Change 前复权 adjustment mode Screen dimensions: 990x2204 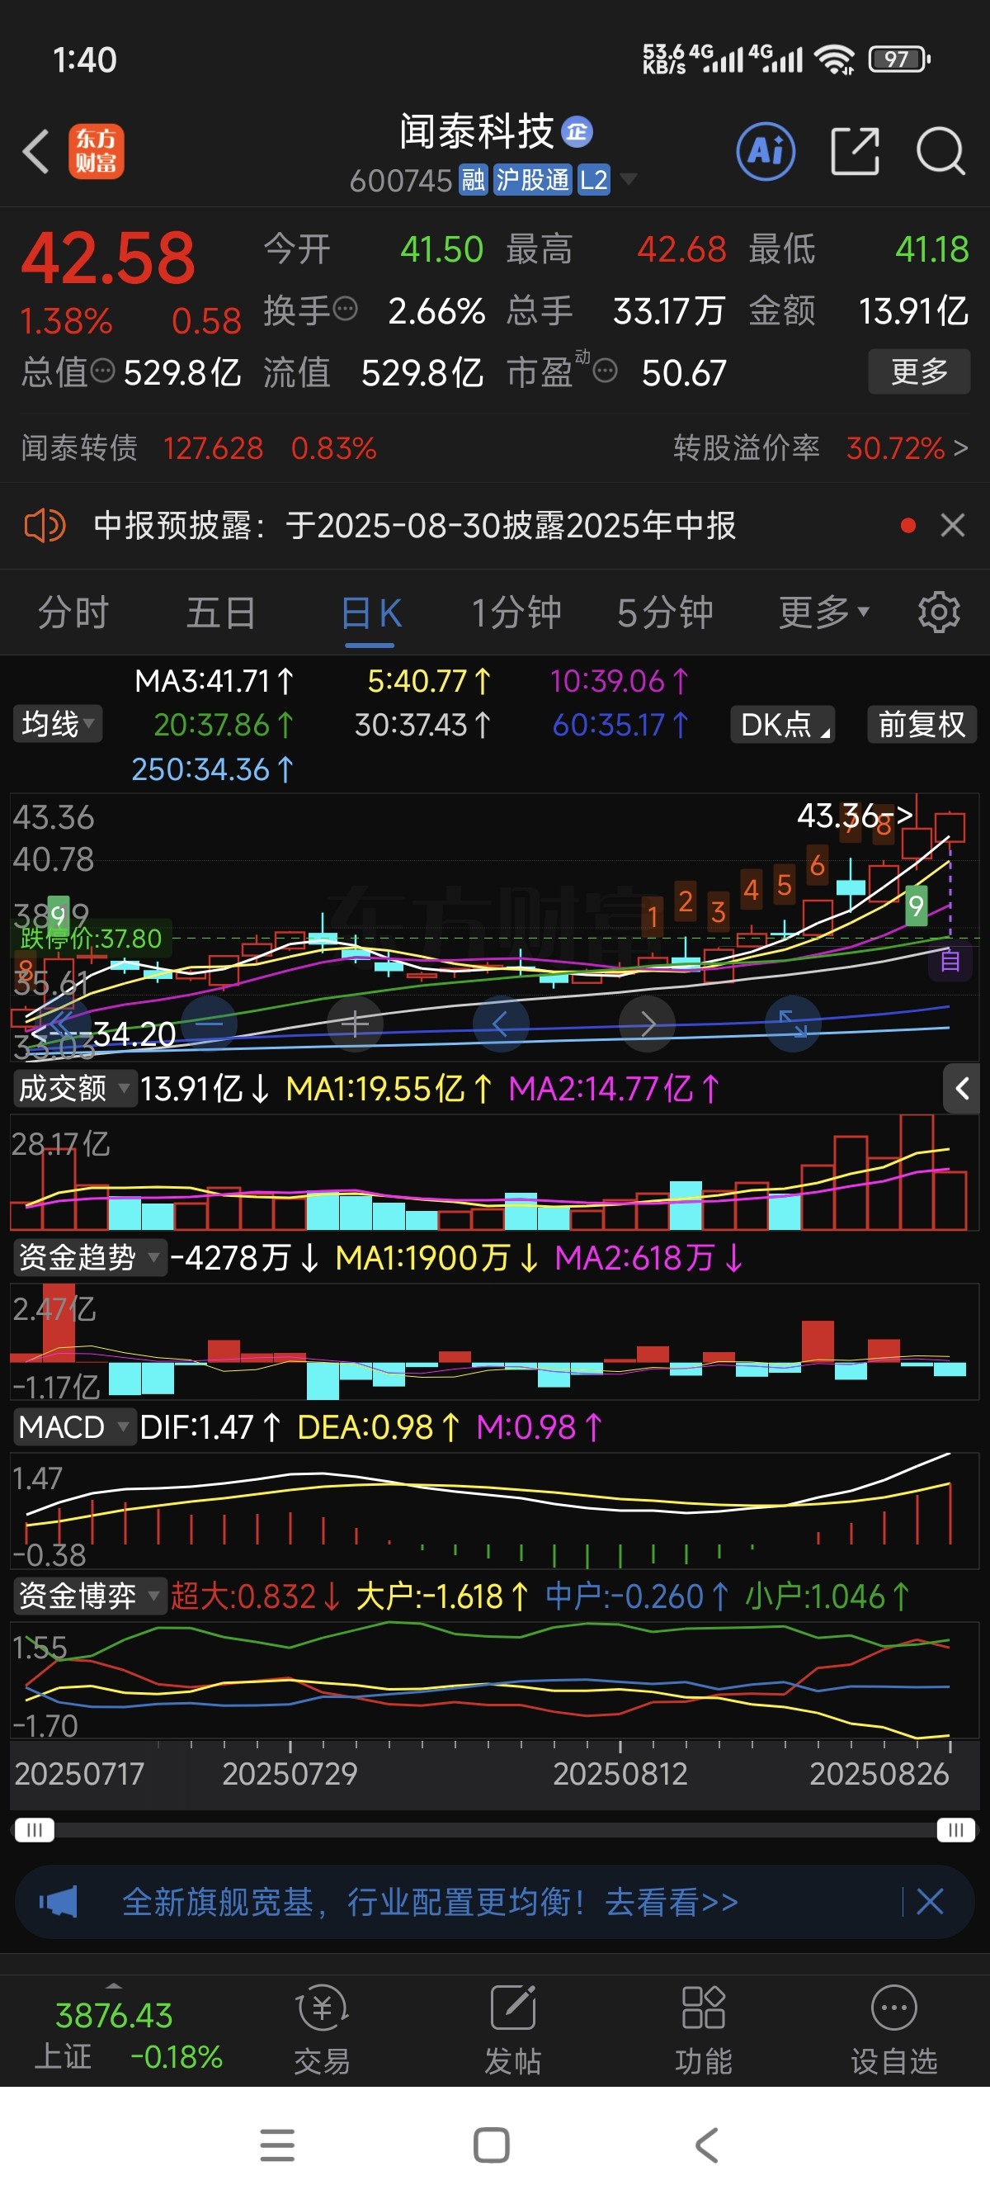tap(921, 724)
